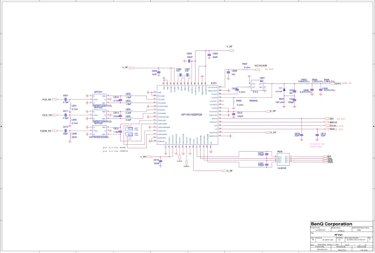Click capacitor label C612

240,113
